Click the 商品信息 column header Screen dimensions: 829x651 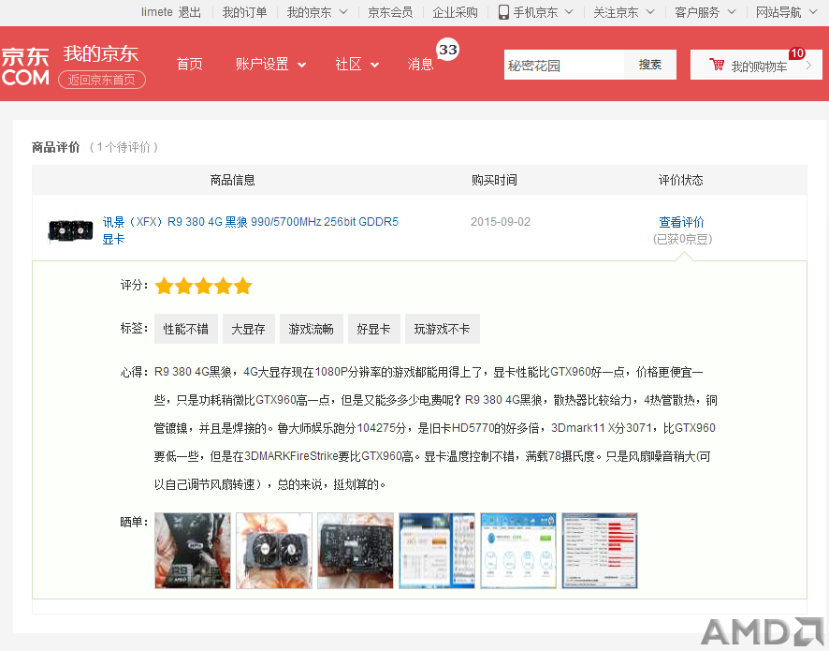pos(232,180)
